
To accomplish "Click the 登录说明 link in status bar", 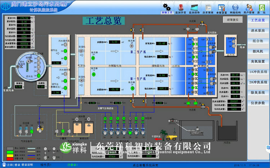I will click(27, 165).
